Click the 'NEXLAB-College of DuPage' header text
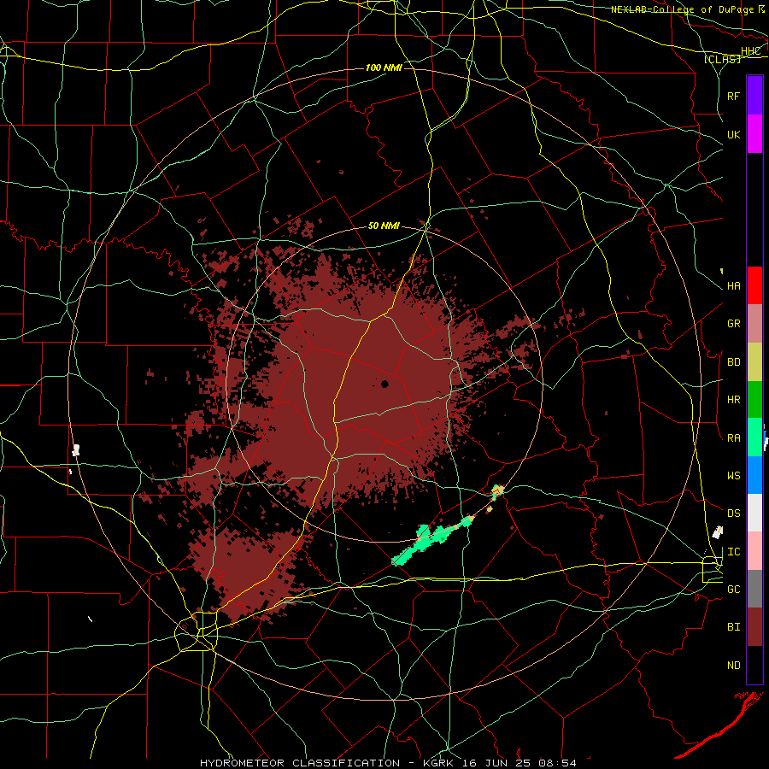The width and height of the screenshot is (769, 769). pyautogui.click(x=684, y=9)
